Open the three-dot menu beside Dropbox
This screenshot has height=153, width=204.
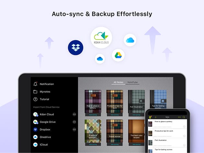coord(74,129)
